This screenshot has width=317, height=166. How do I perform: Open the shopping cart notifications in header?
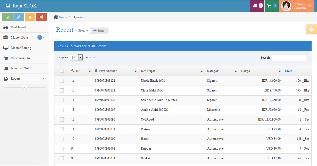(x=272, y=6)
